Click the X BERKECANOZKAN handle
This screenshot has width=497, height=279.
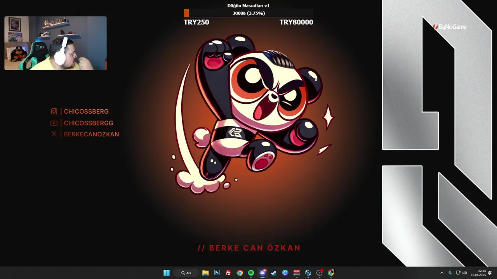(92, 134)
